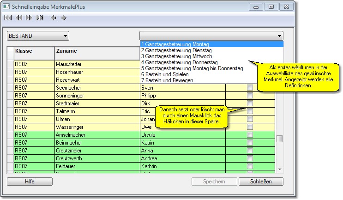The image size is (343, 200).
Task: Jump to first record with navigation icon
Action: 8,18
